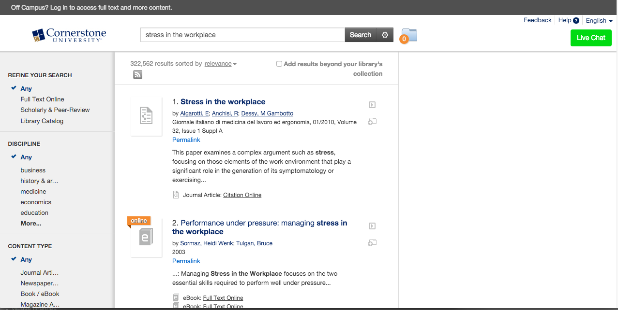This screenshot has width=618, height=310.
Task: Open advanced search settings gear
Action: 385,35
